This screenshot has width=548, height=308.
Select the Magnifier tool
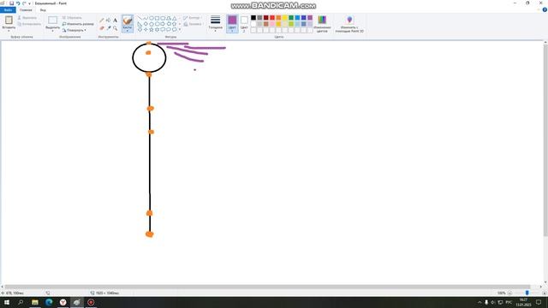click(x=115, y=28)
